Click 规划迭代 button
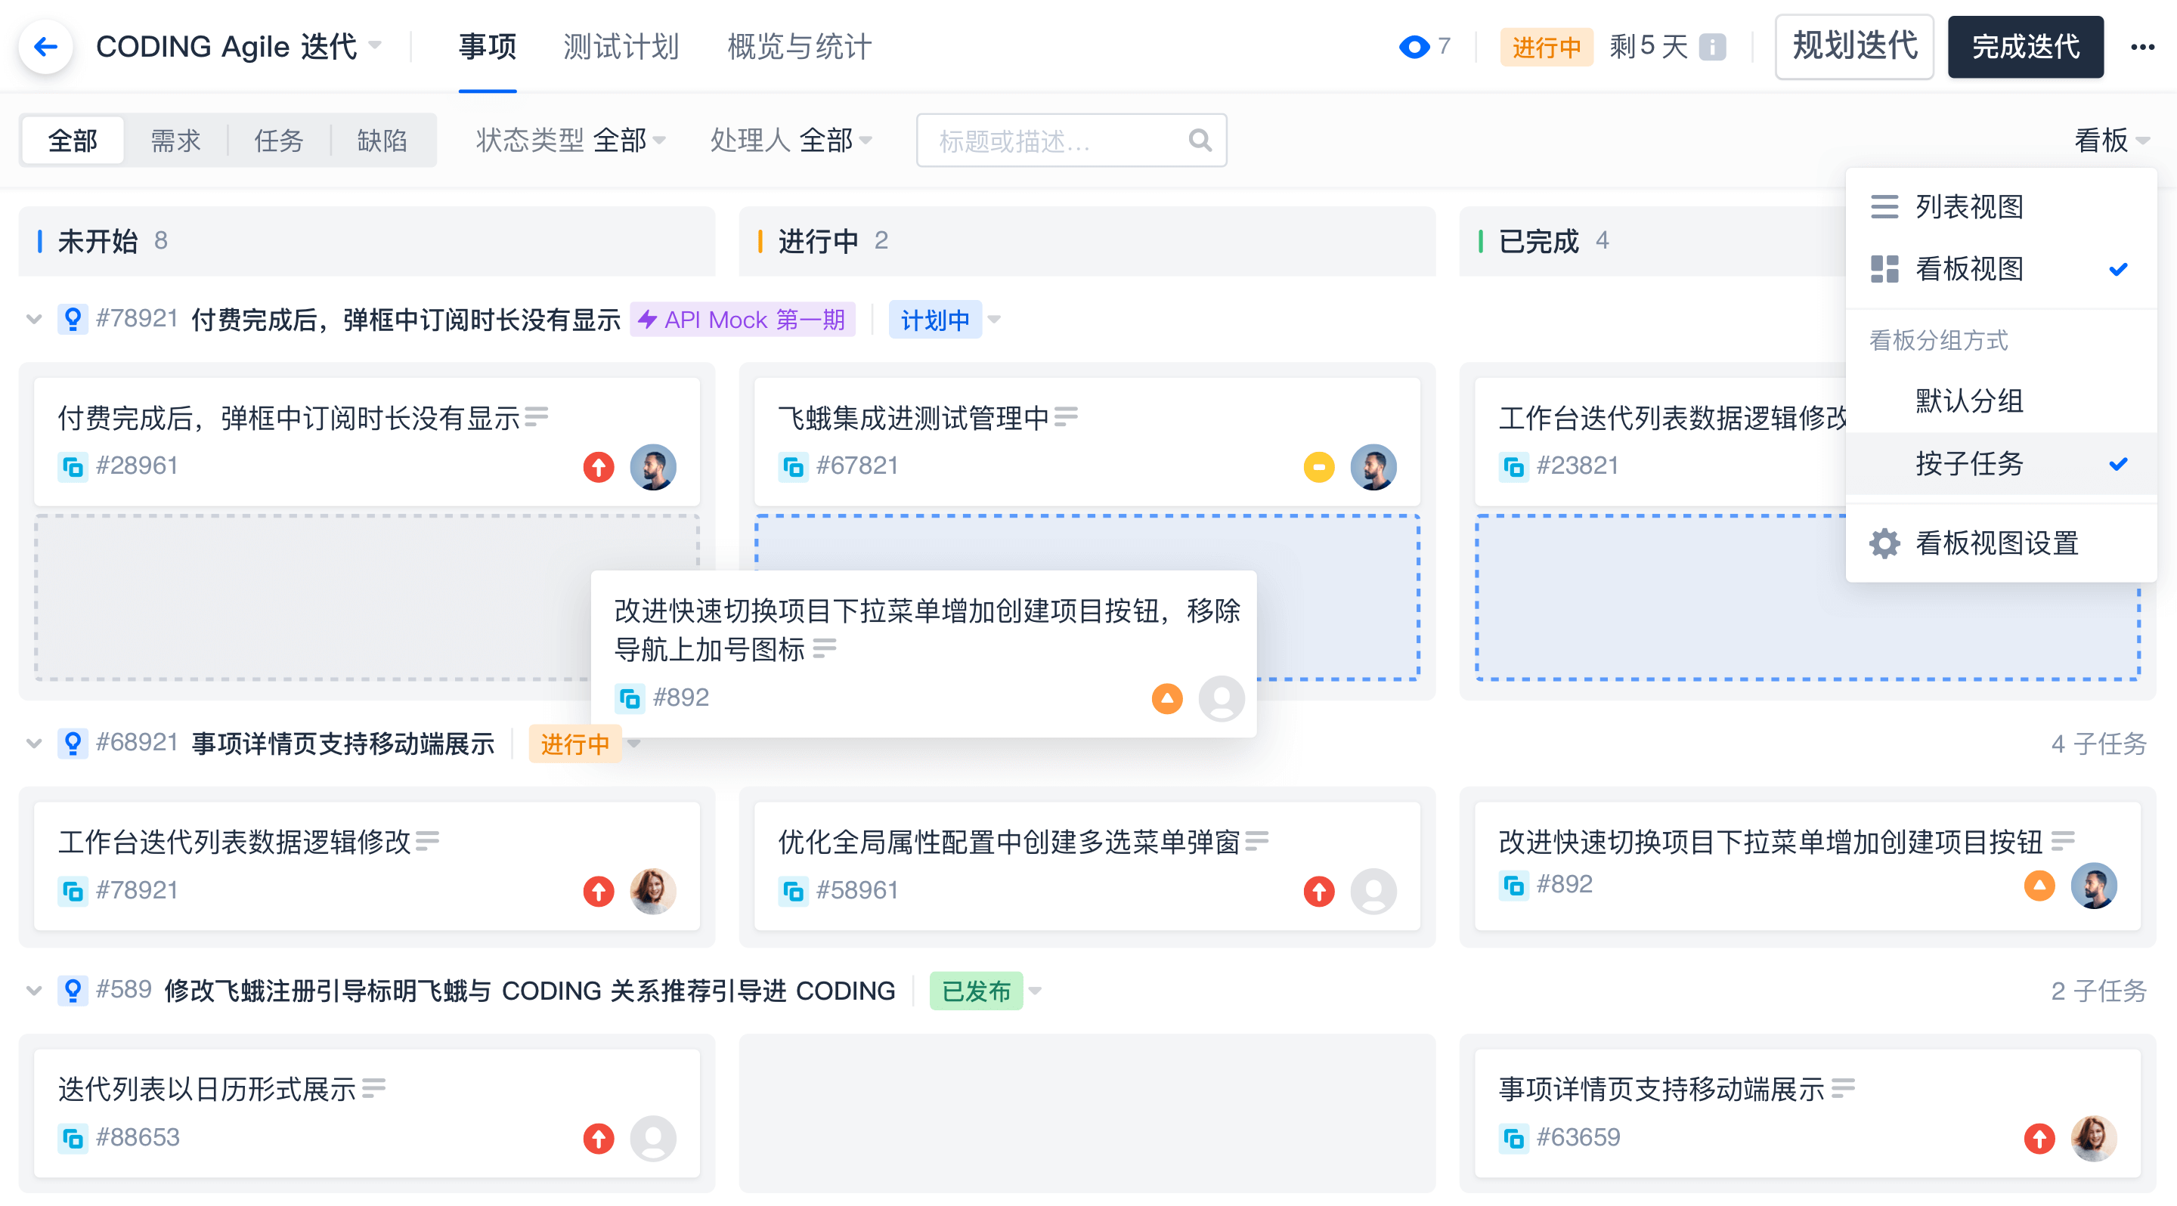This screenshot has height=1206, width=2177. 1854,46
